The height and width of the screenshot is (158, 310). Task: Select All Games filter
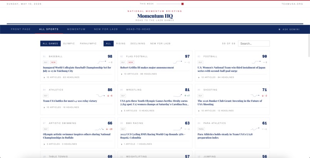(x=50, y=44)
